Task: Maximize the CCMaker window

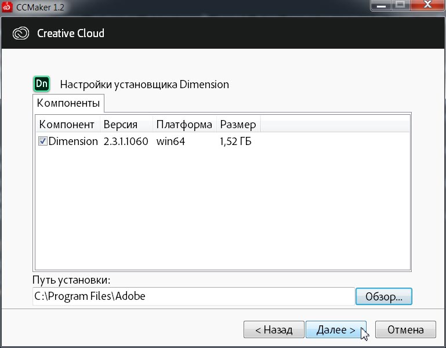Action: pyautogui.click(x=401, y=5)
